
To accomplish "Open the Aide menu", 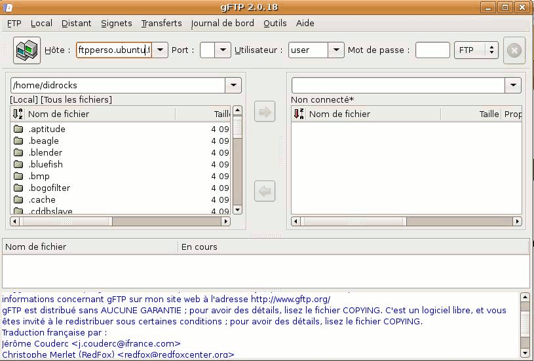I will (305, 23).
